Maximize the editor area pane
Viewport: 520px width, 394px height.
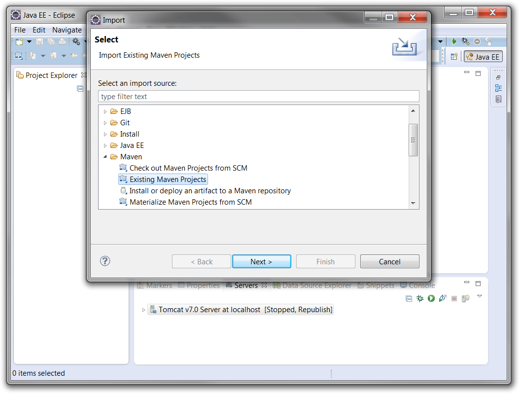pyautogui.click(x=478, y=73)
